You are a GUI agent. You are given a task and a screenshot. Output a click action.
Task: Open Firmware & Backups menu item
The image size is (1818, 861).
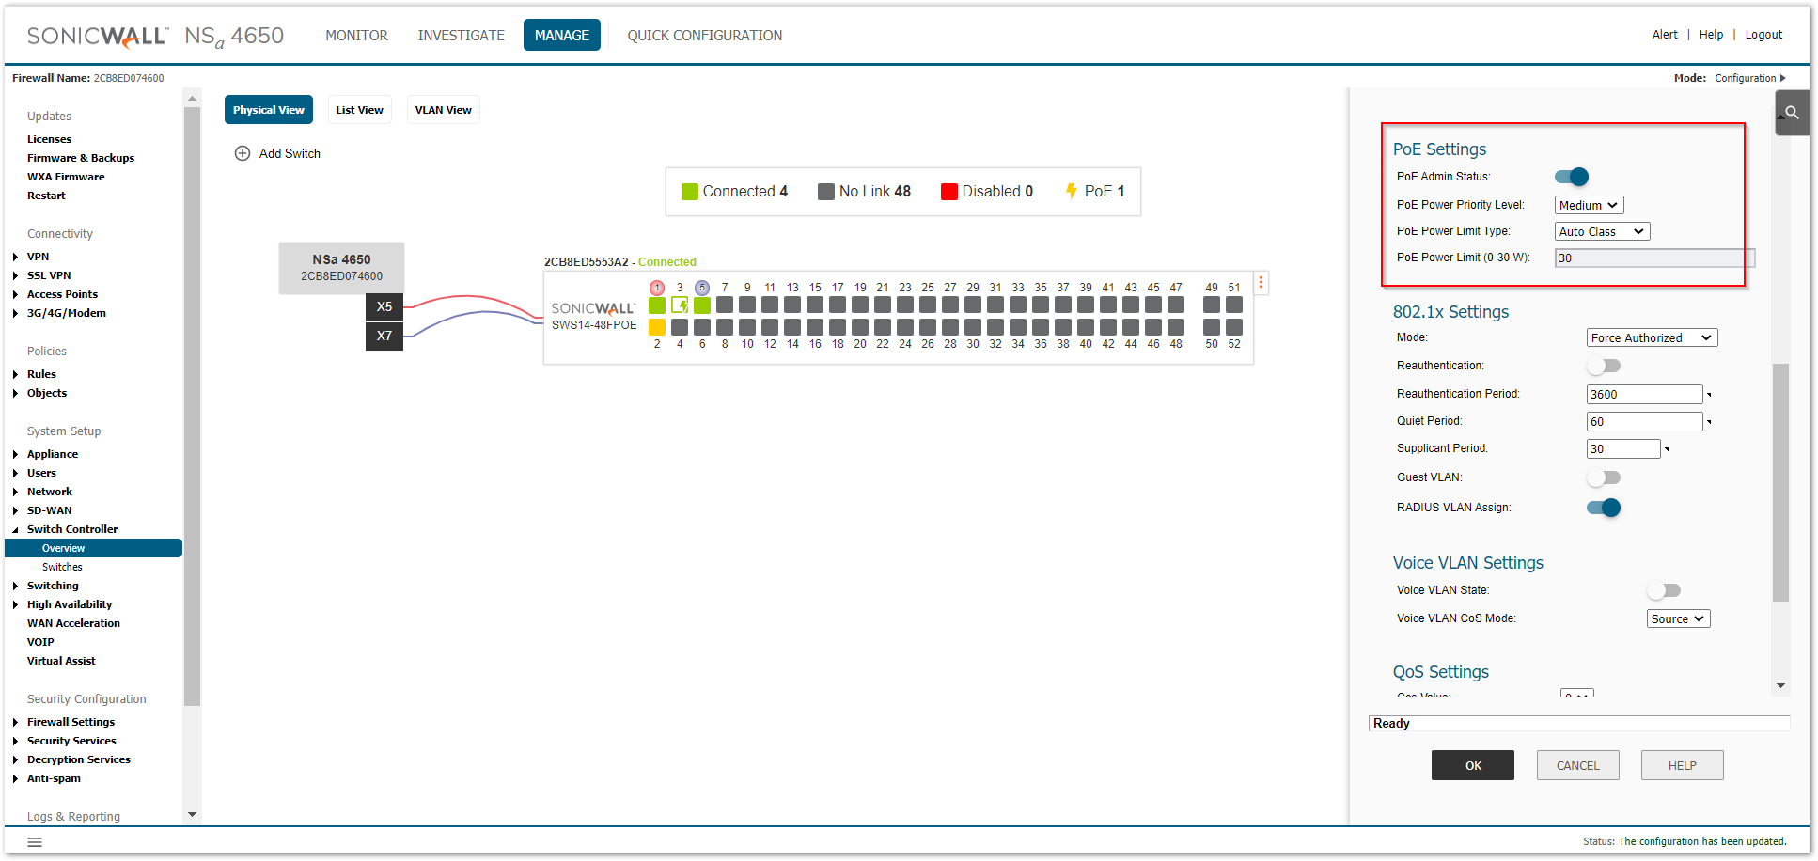click(x=81, y=158)
